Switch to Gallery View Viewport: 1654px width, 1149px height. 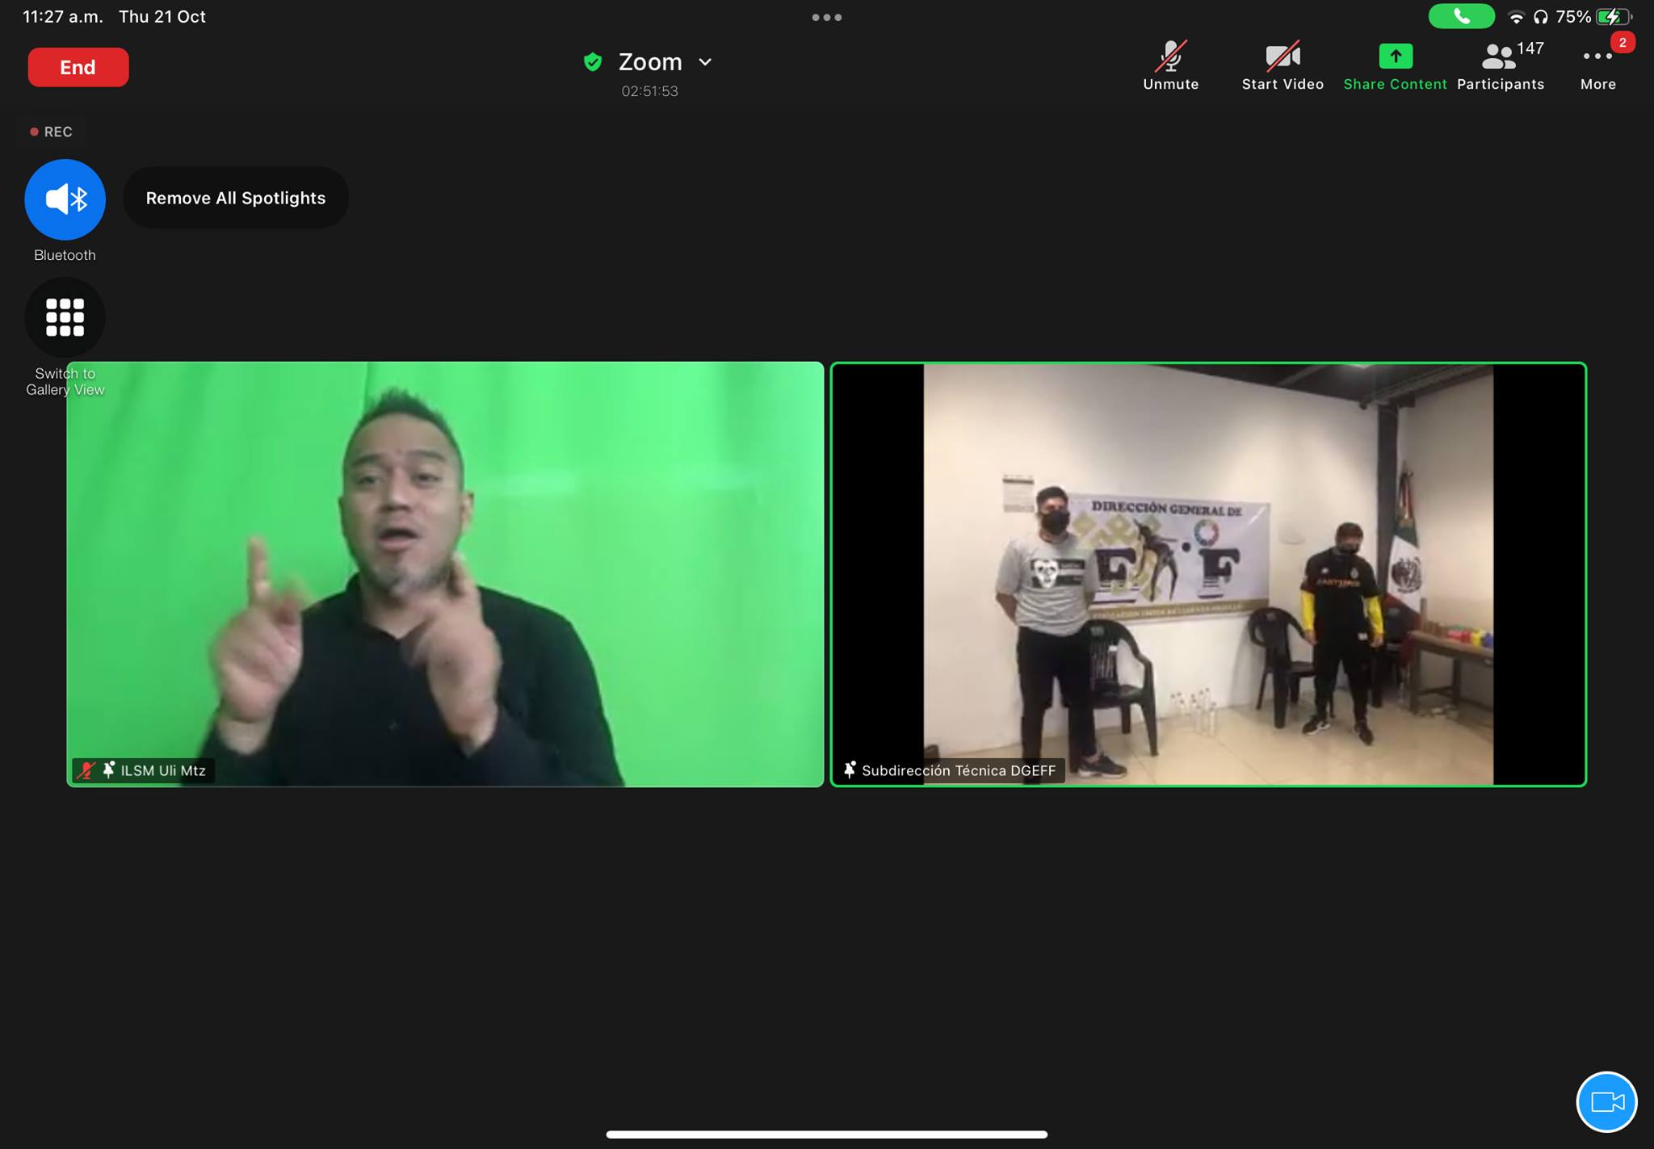tap(65, 317)
